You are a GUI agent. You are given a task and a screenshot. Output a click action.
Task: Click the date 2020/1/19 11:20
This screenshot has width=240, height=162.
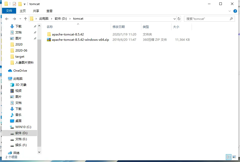point(124,34)
